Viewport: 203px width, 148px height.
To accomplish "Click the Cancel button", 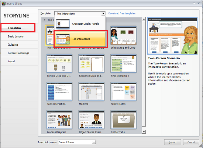I will point(191,142).
